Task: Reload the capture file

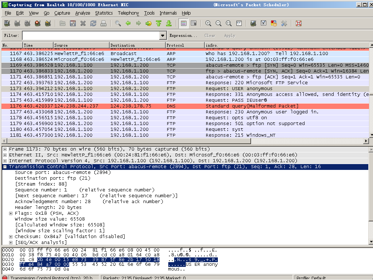Action: [93, 23]
